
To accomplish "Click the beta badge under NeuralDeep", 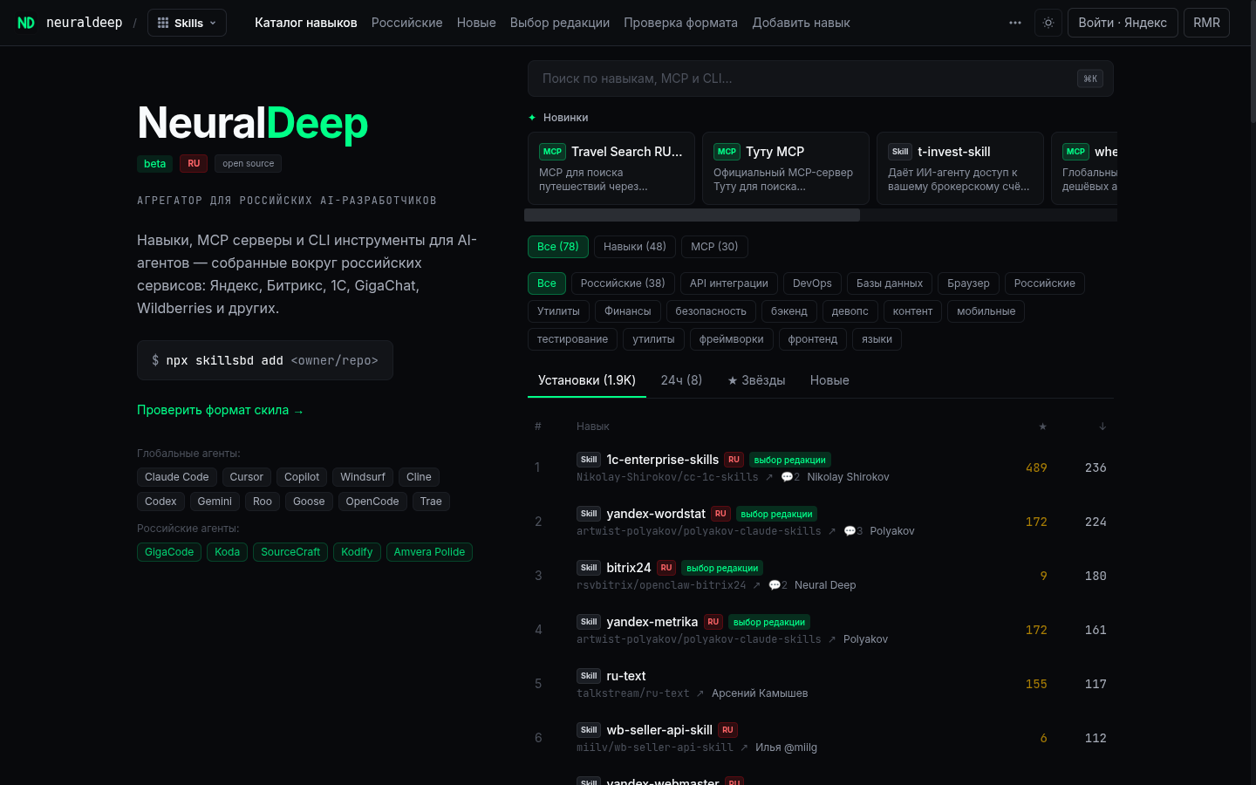I will point(155,164).
